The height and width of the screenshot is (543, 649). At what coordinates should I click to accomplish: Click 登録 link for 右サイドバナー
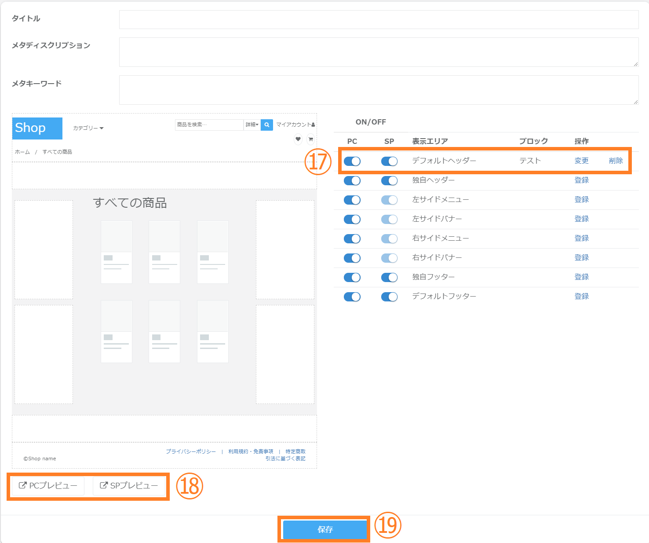tap(581, 257)
